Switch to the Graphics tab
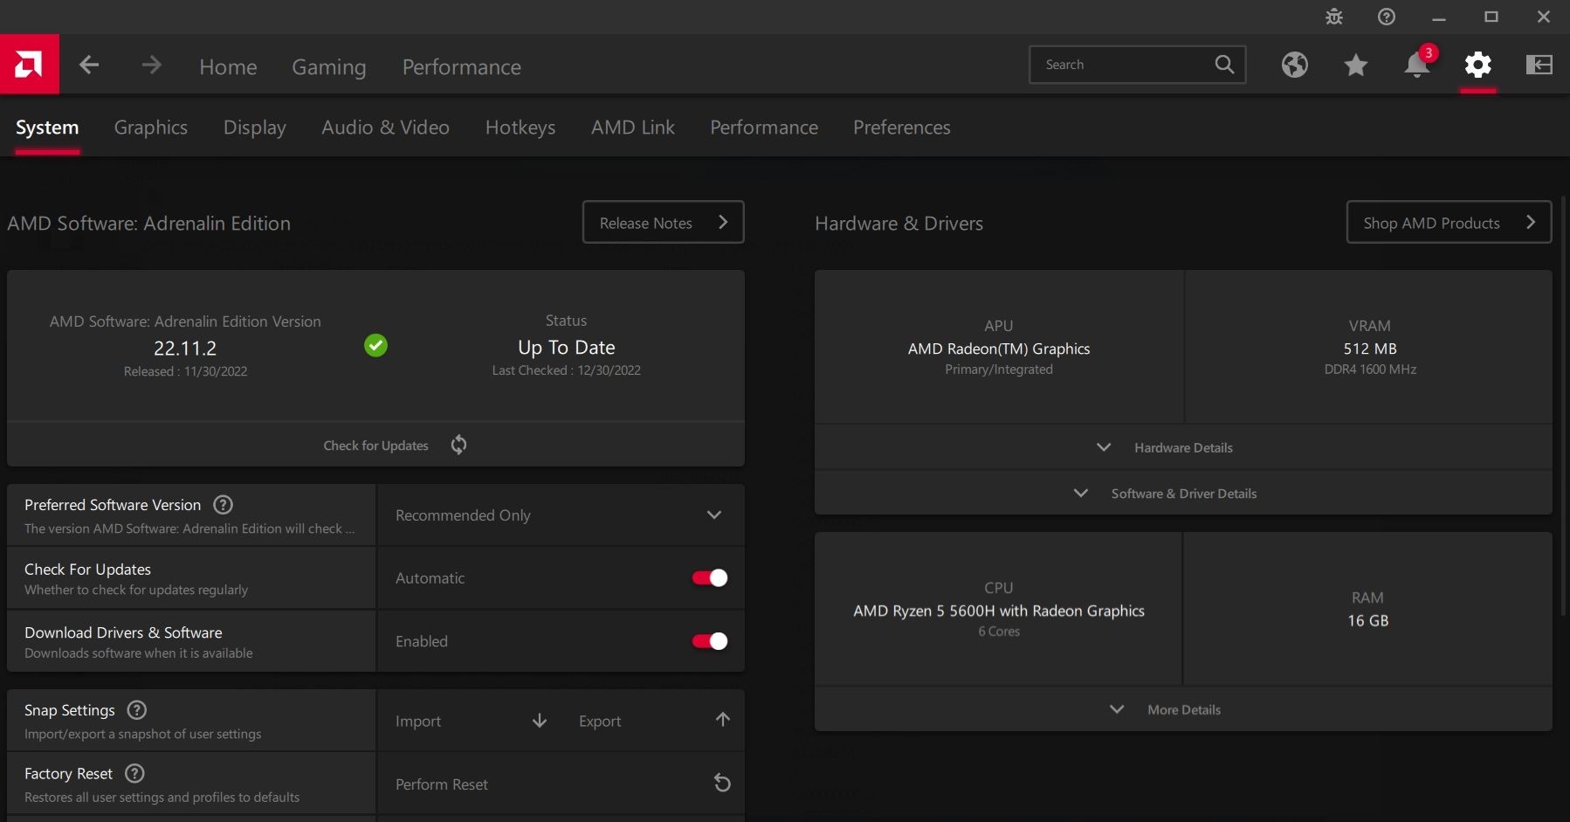The height and width of the screenshot is (822, 1570). coord(151,128)
